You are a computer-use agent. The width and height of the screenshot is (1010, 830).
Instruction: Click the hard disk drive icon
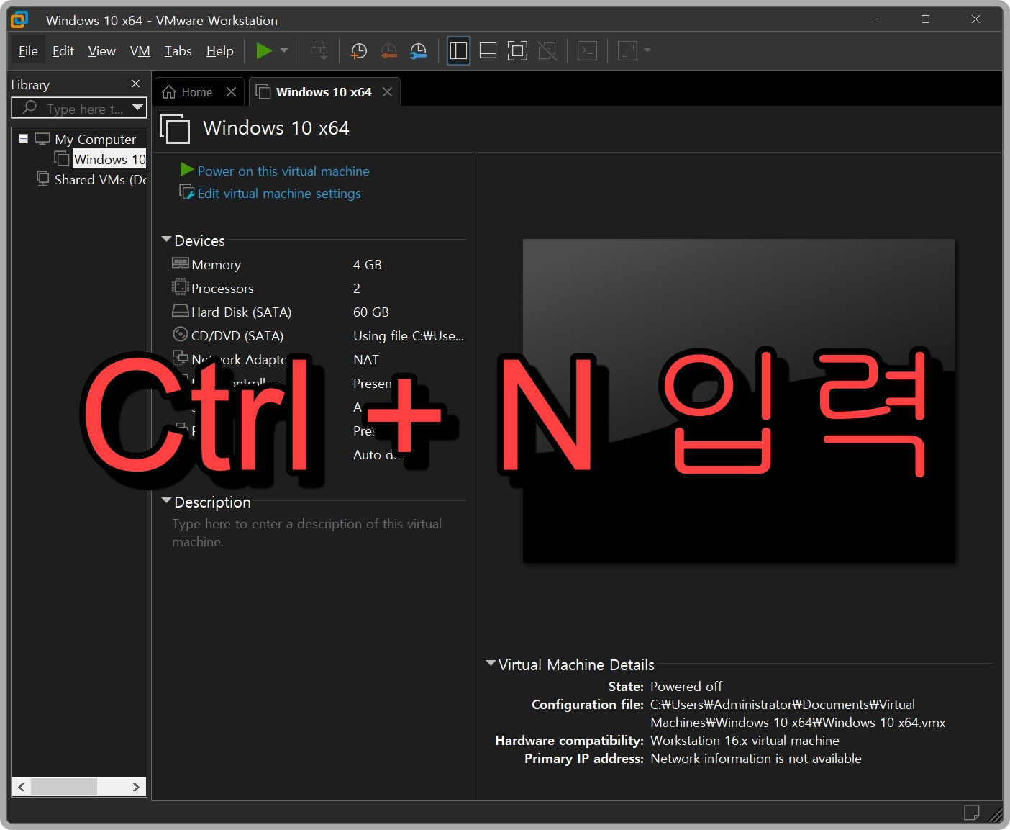[x=180, y=310]
